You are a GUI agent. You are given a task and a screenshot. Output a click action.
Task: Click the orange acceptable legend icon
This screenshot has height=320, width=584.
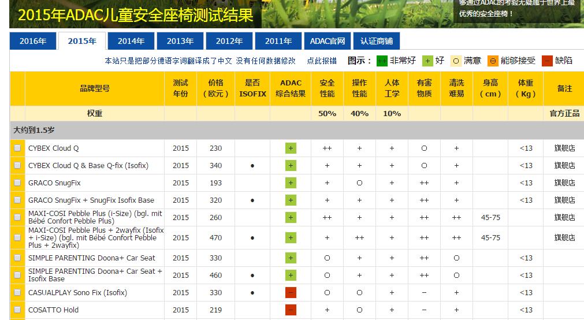(x=493, y=61)
